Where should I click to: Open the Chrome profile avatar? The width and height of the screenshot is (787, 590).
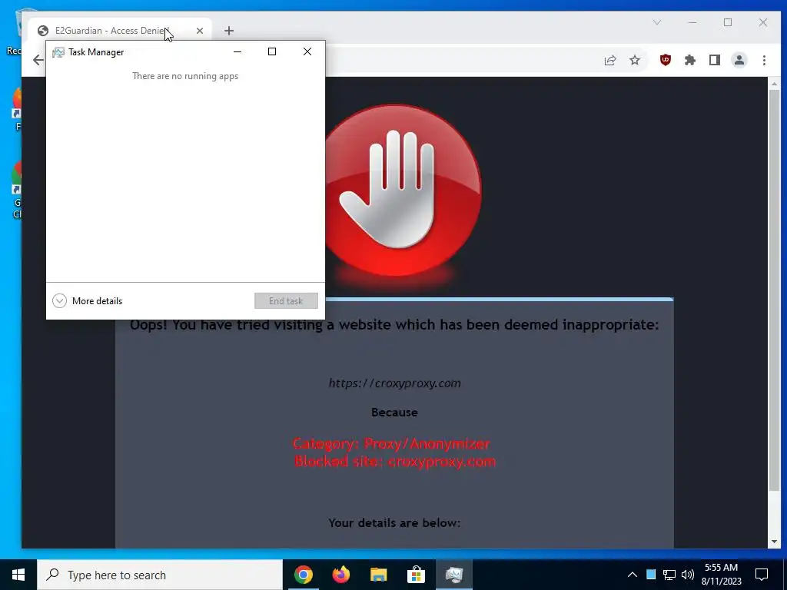point(739,60)
